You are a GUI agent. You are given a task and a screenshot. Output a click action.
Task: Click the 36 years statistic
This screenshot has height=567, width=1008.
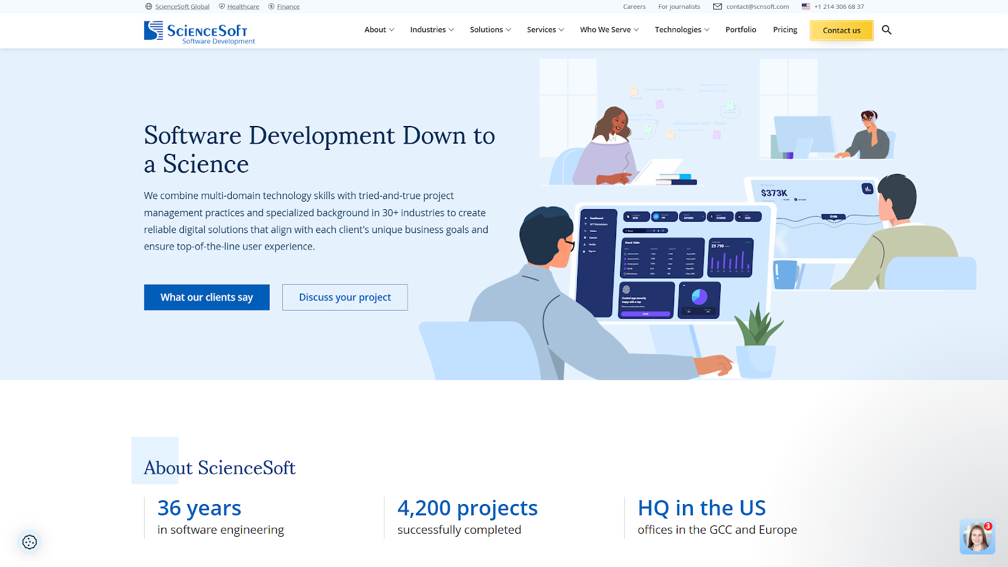[199, 508]
